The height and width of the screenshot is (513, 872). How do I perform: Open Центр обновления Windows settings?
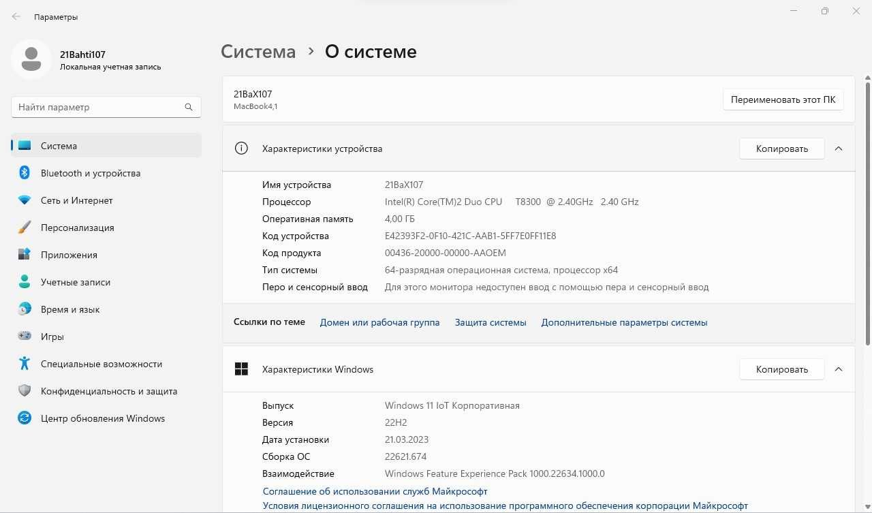point(106,418)
